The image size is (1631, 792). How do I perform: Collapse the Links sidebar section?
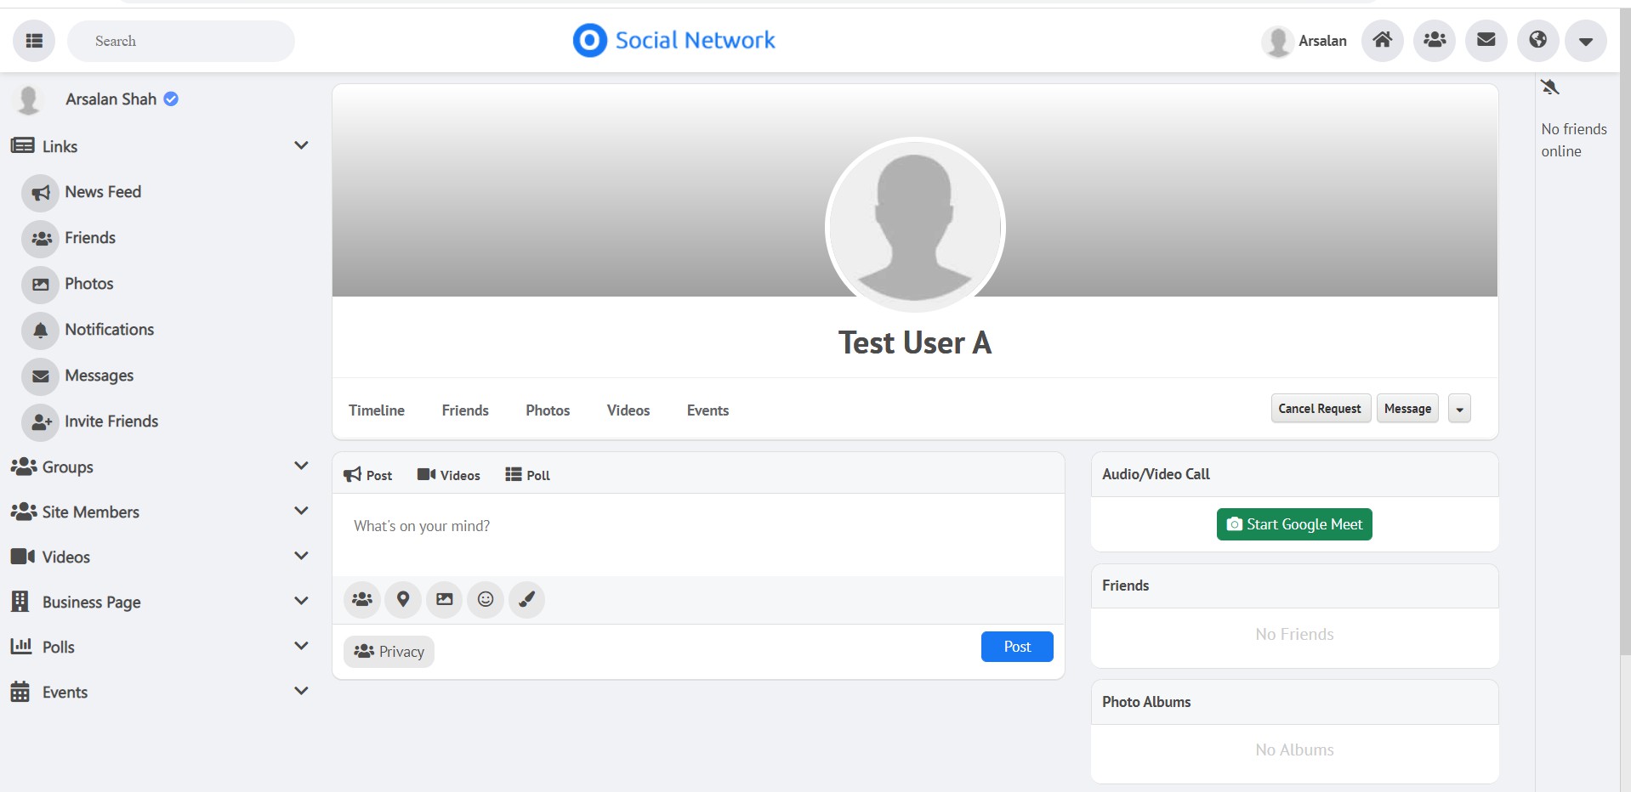(x=300, y=145)
